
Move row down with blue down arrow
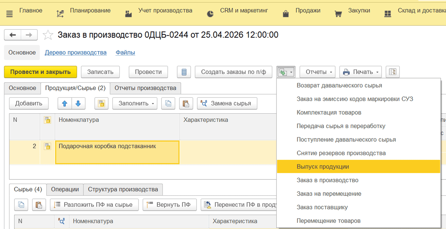[x=78, y=104]
